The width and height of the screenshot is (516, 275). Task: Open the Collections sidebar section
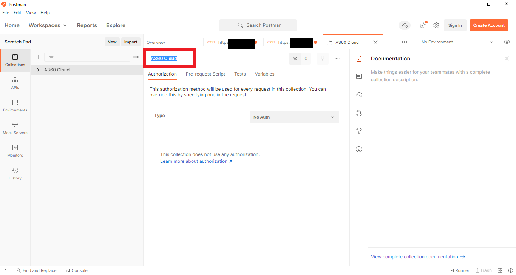(x=15, y=60)
